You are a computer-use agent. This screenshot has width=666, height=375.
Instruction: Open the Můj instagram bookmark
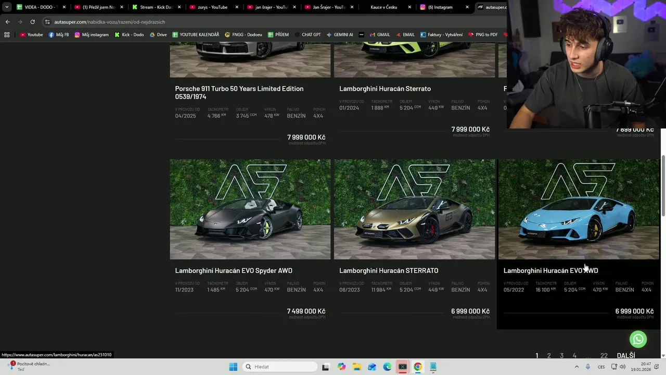[x=92, y=35]
